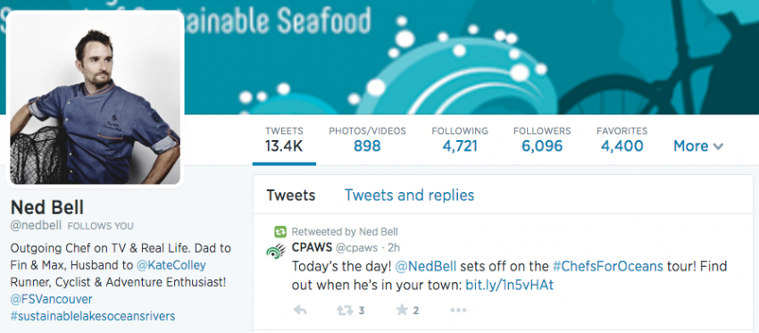759x333 pixels.
Task: Switch to Tweets and replies tab
Action: (409, 195)
